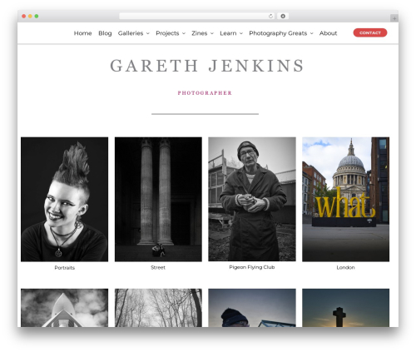Open a new tab with the plus button
The image size is (416, 352).
394,18
